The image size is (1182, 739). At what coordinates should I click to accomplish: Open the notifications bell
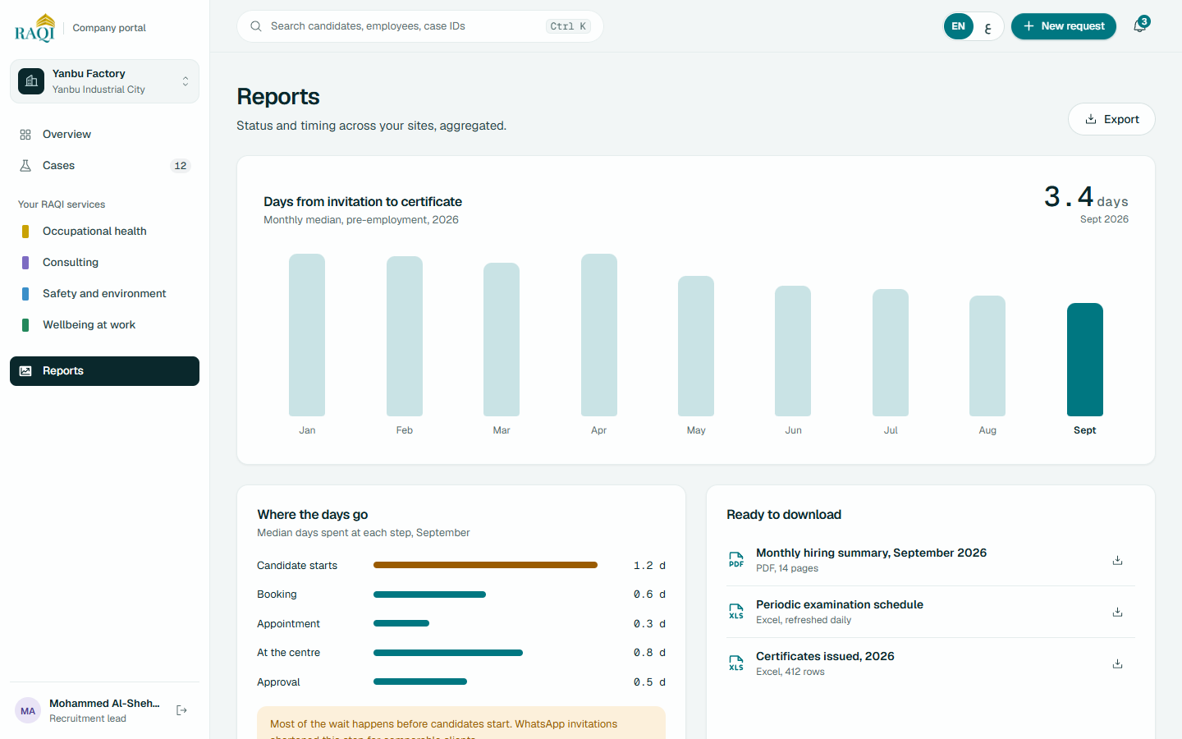tap(1140, 25)
